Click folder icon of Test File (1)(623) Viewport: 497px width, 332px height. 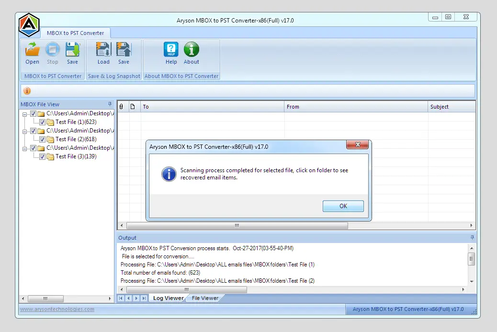[x=50, y=122]
